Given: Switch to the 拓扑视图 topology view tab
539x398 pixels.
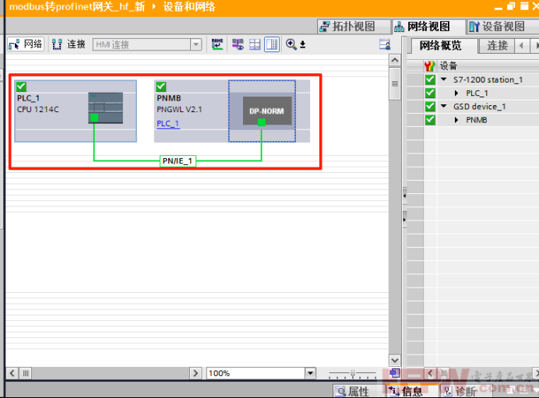Looking at the screenshot, I should point(354,26).
